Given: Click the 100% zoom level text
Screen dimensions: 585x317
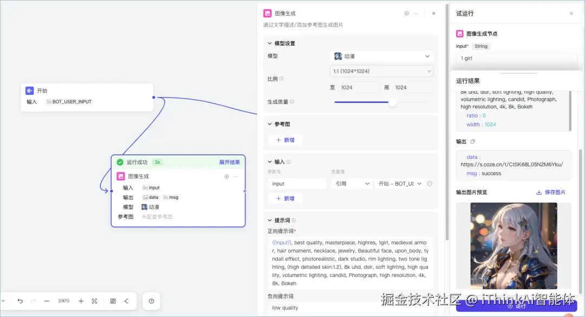Looking at the screenshot, I should (64, 301).
